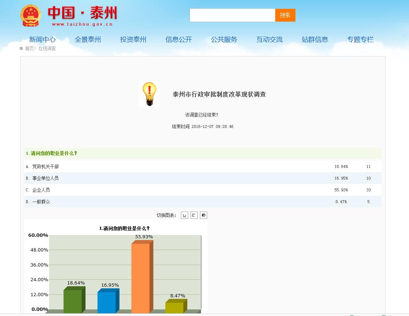The image size is (409, 316).
Task: Click the light bulb survey icon
Action: click(x=149, y=94)
